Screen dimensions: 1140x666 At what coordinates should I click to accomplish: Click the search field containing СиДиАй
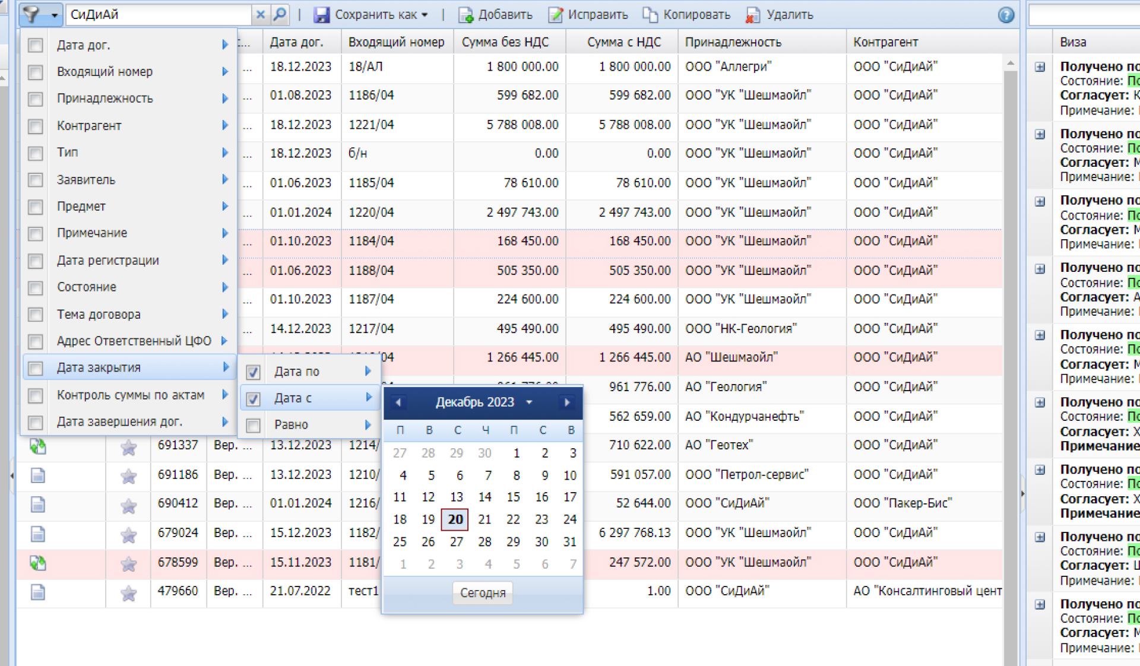click(159, 15)
